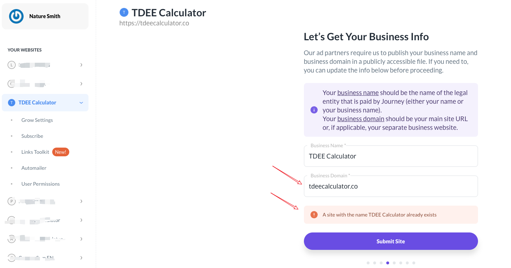Open User Permissions in sidebar
Viewport: 511px width, 268px height.
point(40,184)
